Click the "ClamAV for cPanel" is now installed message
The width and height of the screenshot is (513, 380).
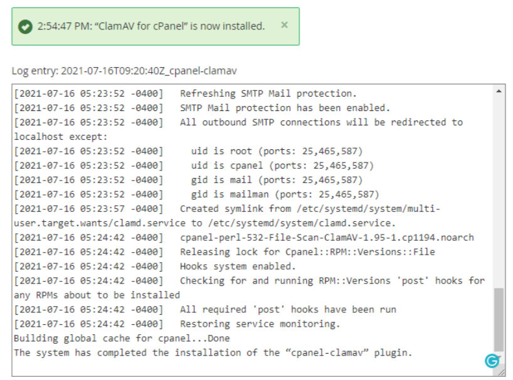point(151,26)
